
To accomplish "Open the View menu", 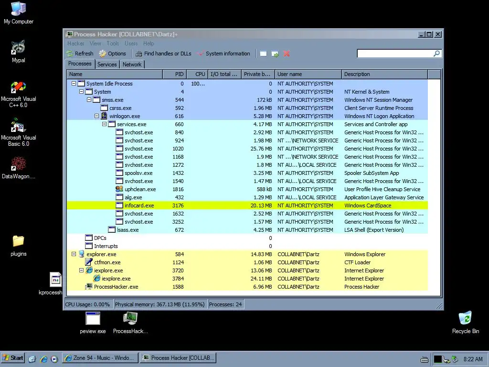I will tap(95, 43).
